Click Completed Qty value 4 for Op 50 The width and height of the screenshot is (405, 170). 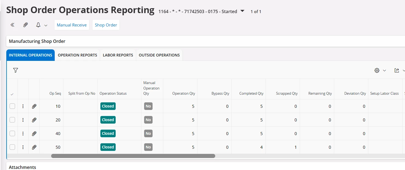coord(261,147)
